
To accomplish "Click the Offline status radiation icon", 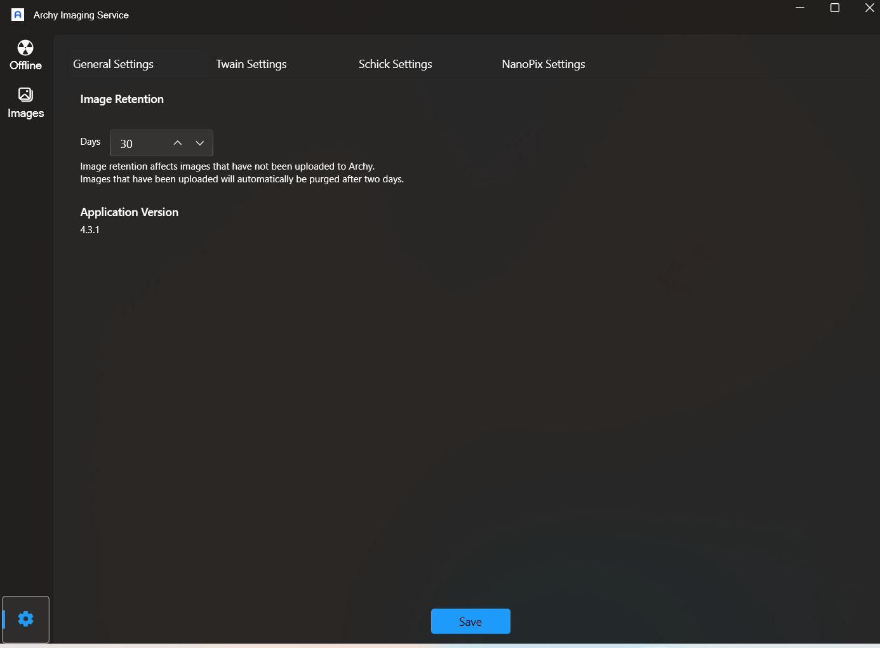I will (x=25, y=48).
